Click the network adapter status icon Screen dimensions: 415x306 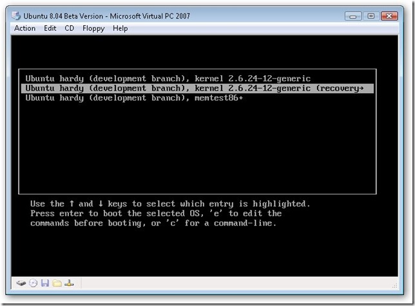(68, 283)
